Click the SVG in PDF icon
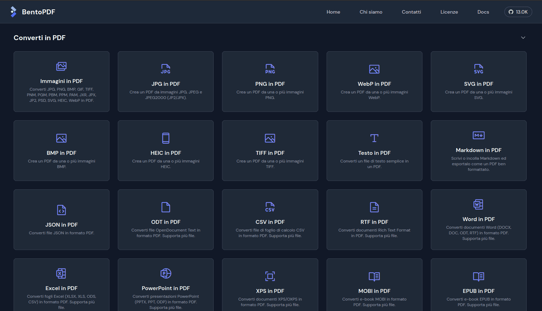Viewport: 542px width, 311px height. click(479, 69)
